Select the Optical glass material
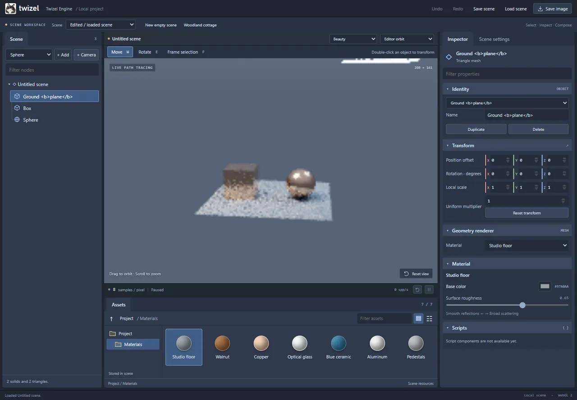 [300, 347]
